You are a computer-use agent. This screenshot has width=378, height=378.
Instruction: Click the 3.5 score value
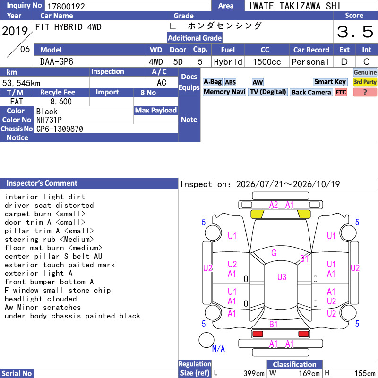coord(355,32)
